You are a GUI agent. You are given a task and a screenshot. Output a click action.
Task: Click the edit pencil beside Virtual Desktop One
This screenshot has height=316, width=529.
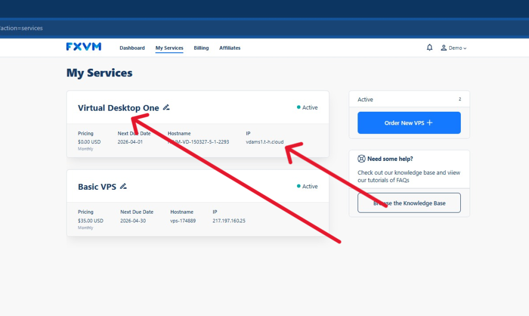click(x=166, y=108)
